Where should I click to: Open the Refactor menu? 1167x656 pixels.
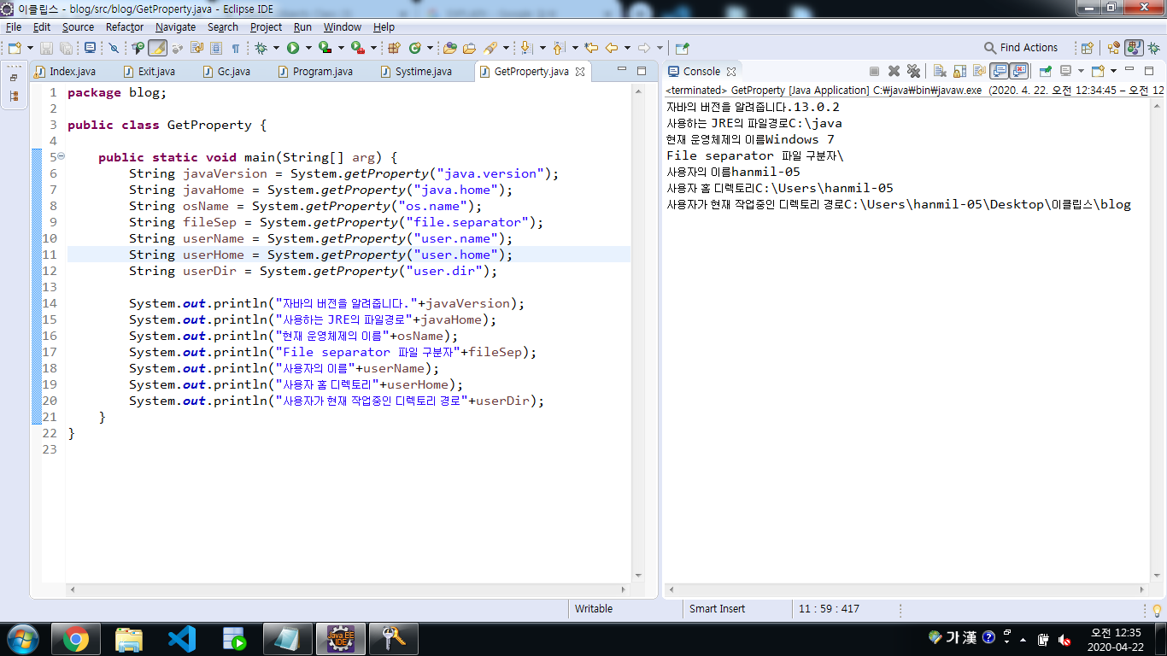point(125,26)
